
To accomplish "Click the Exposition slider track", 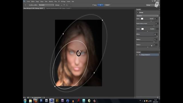I will pyautogui.click(x=148, y=31).
